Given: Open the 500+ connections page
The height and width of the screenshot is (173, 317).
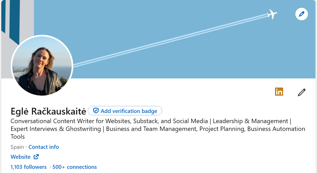Looking at the screenshot, I should coord(75,167).
